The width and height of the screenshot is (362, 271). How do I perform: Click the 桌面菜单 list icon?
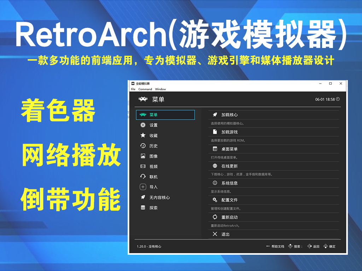215,149
